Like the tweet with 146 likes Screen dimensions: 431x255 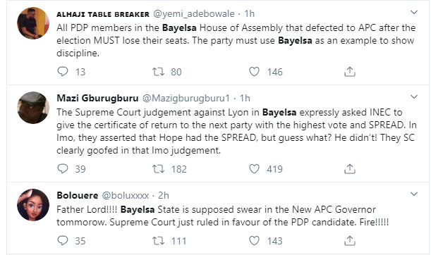click(254, 72)
